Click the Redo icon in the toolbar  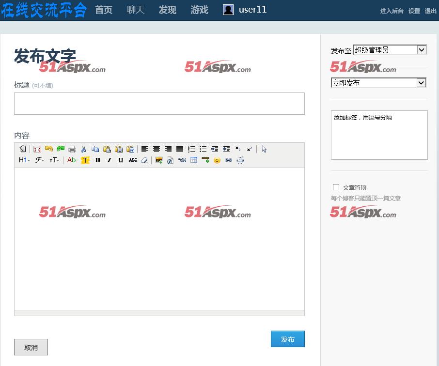[61, 149]
